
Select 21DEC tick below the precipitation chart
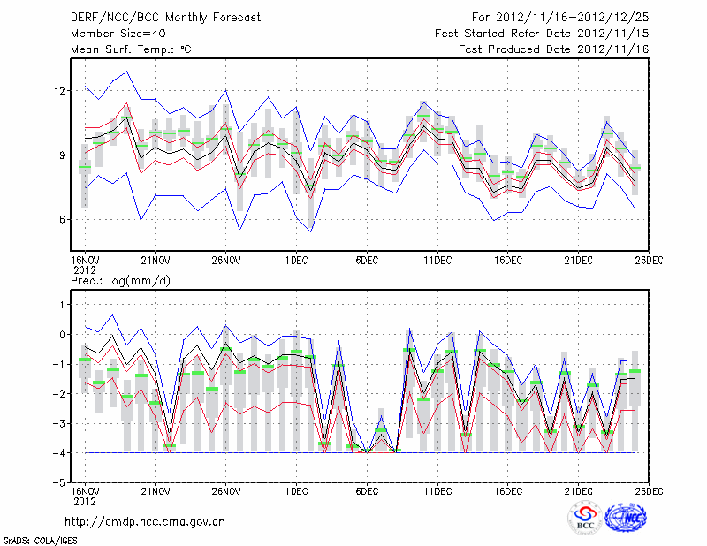579,491
